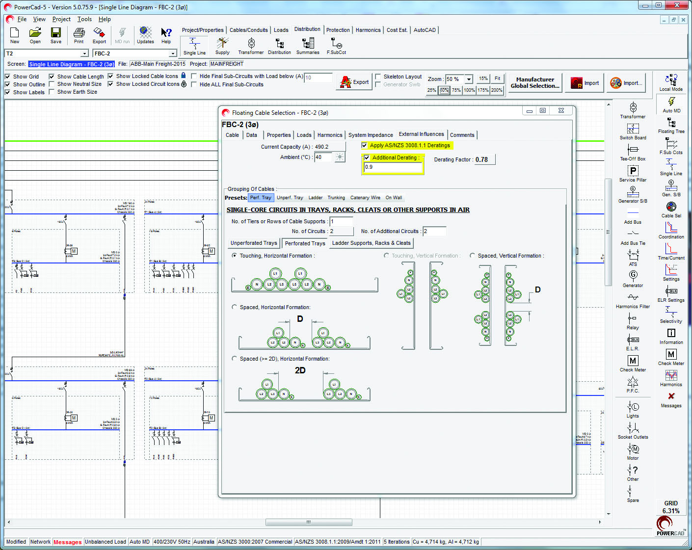The height and width of the screenshot is (550, 692).
Task: Enable Show Neutral Size checkbox
Action: 52,84
